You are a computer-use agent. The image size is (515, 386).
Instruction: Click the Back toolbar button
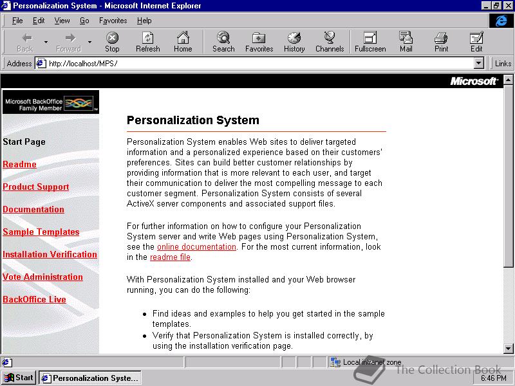[25, 42]
